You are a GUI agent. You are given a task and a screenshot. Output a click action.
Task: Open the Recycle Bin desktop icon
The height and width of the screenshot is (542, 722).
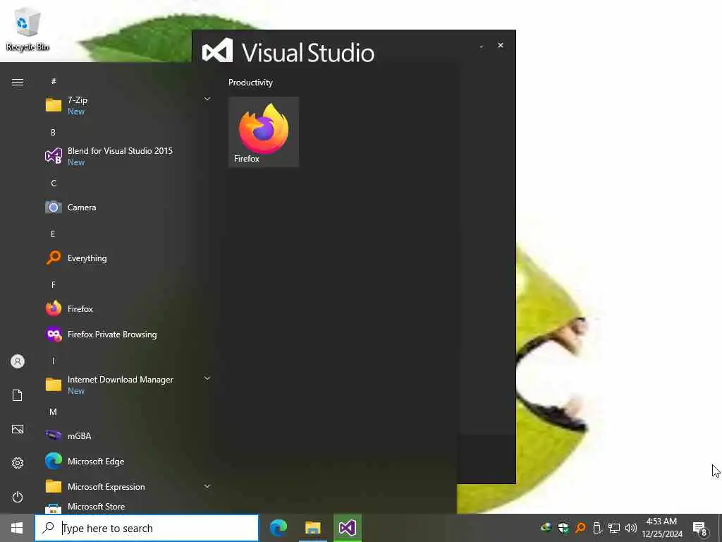coord(27,30)
